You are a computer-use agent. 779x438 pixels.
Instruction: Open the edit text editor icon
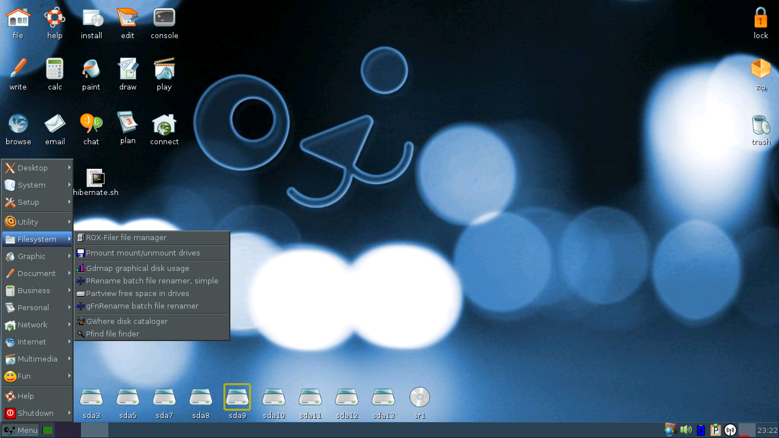(128, 18)
